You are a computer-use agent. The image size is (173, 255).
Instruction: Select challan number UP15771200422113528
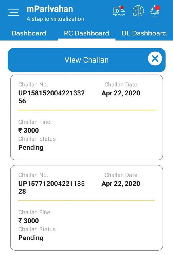pyautogui.click(x=52, y=187)
